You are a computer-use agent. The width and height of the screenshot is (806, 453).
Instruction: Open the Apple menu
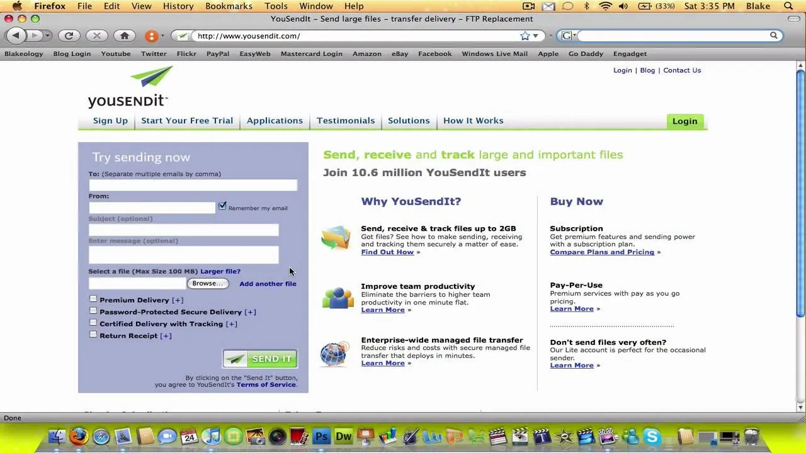(17, 6)
